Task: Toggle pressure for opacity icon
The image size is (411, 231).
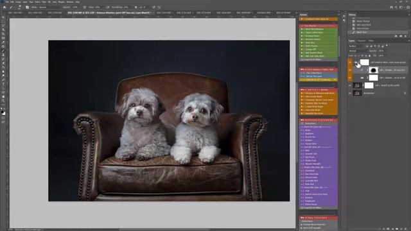Action: (x=84, y=7)
